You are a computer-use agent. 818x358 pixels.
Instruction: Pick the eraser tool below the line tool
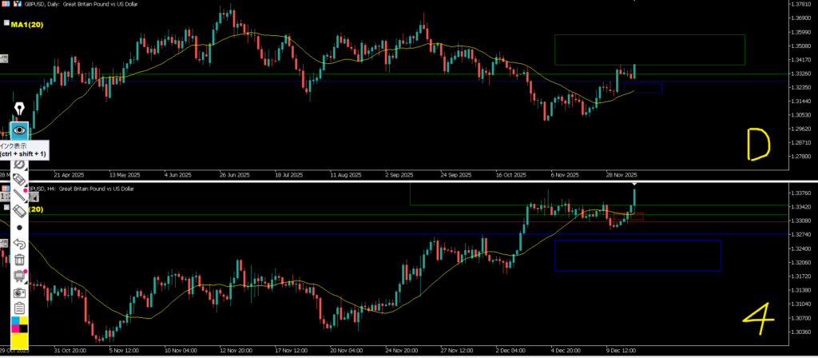(x=20, y=210)
